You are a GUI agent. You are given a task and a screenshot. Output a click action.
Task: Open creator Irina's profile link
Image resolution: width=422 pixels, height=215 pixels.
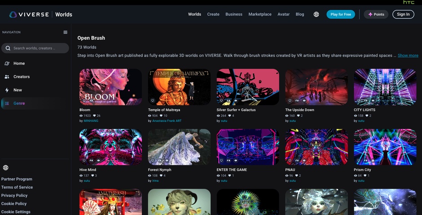(155, 181)
